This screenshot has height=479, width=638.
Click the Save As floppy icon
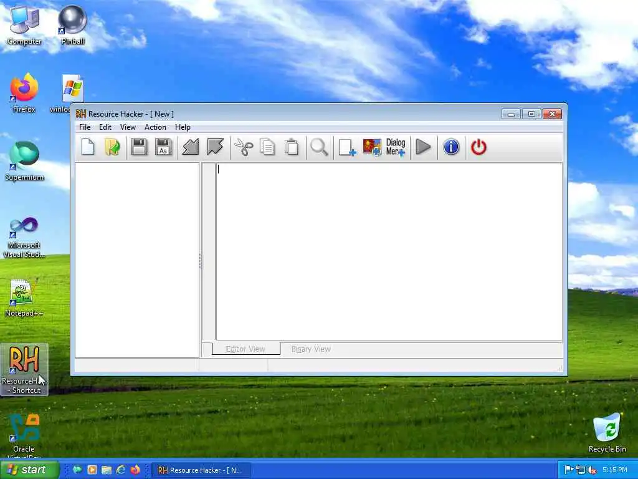[163, 147]
